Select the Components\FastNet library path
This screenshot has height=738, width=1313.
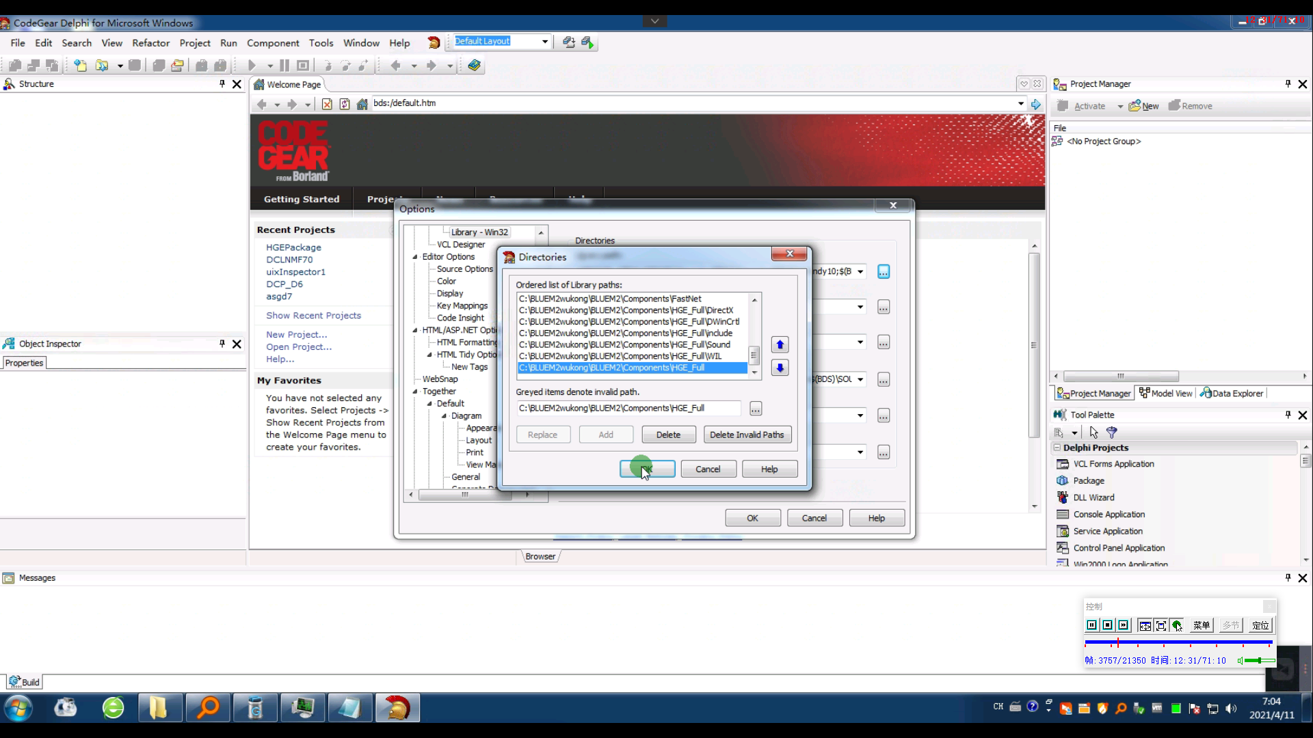click(x=632, y=299)
